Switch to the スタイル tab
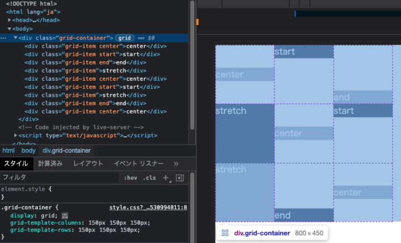This screenshot has width=401, height=243. pos(16,163)
